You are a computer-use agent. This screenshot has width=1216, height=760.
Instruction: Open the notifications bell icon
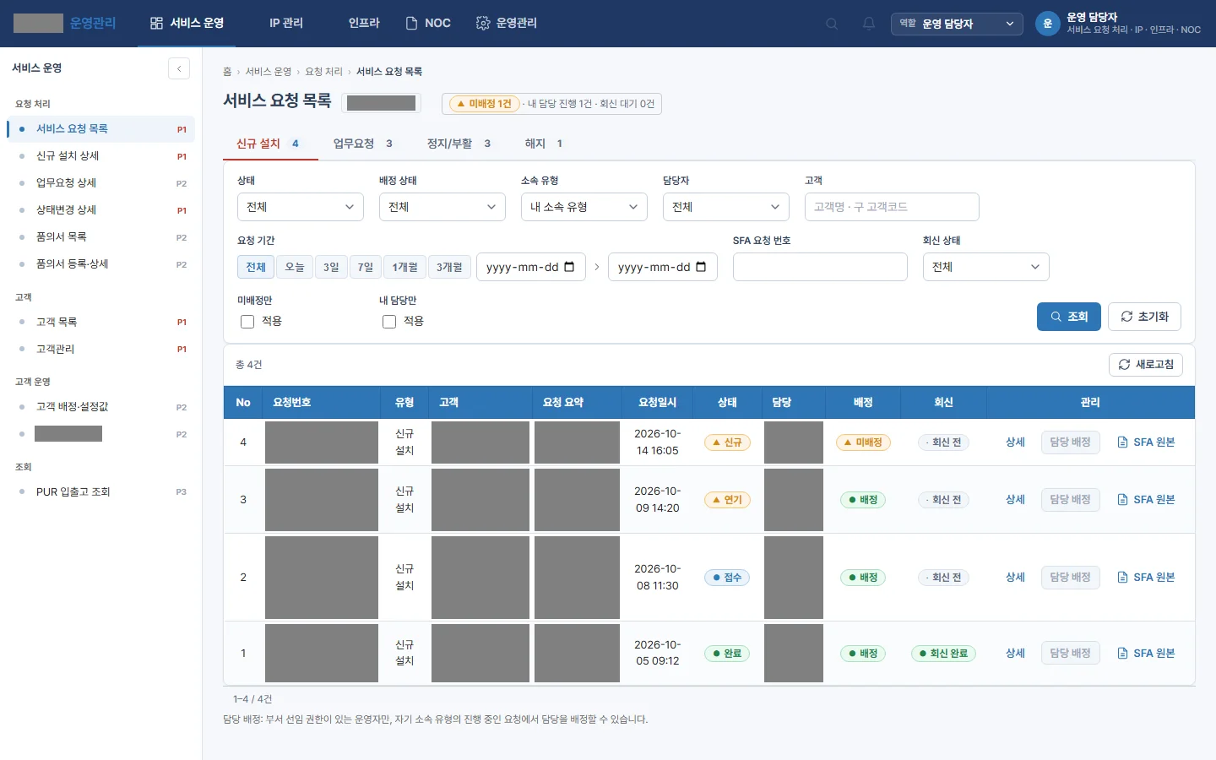coord(869,24)
